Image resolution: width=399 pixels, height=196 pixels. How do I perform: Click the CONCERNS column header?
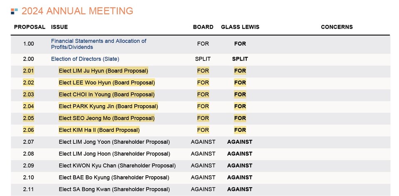pos(337,27)
